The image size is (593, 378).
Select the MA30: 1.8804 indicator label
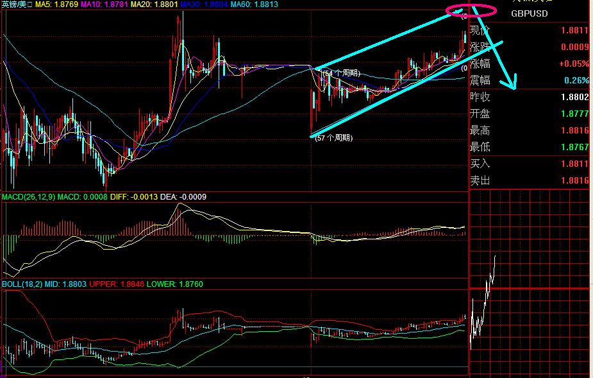[x=205, y=4]
